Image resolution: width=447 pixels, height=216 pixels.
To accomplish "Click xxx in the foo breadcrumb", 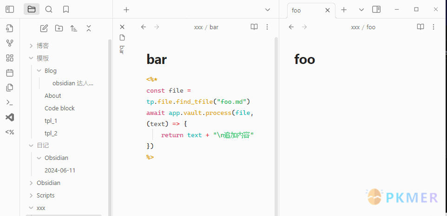I will click(x=355, y=27).
